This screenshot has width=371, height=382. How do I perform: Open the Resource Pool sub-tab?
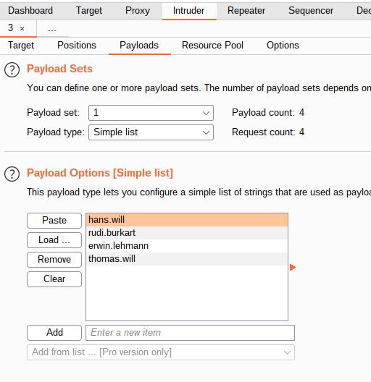212,46
